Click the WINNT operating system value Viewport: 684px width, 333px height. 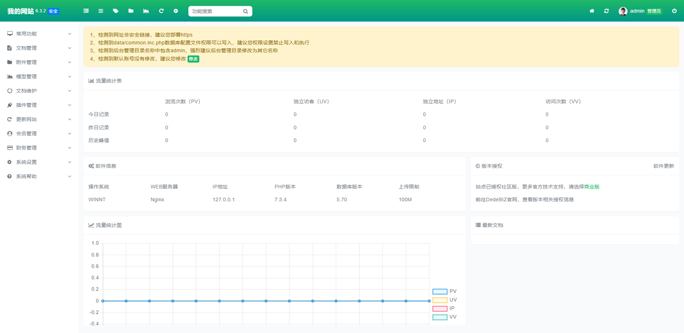click(x=97, y=199)
